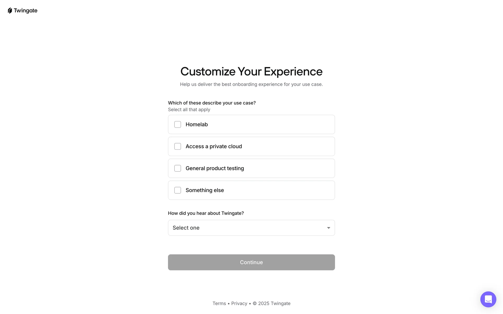Viewport: 503px width, 314px height.
Task: Click the "How did you hear about Twingate?" label
Action: click(206, 213)
